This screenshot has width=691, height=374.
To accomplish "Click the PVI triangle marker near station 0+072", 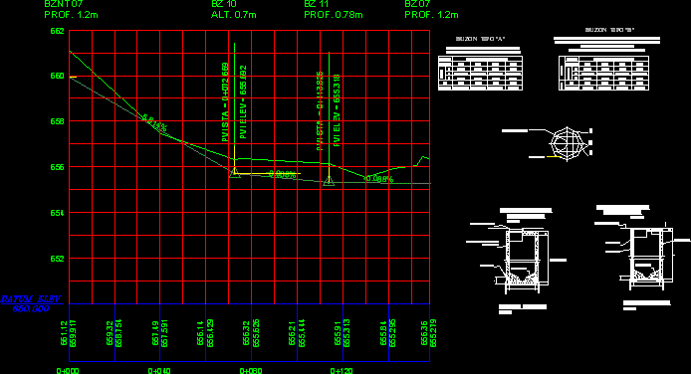I will point(235,172).
